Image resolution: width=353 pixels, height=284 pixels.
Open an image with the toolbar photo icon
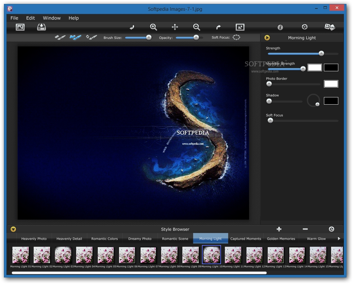(x=20, y=27)
